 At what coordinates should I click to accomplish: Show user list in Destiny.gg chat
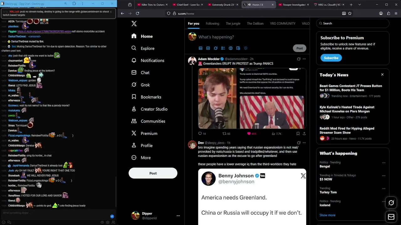tap(113, 222)
